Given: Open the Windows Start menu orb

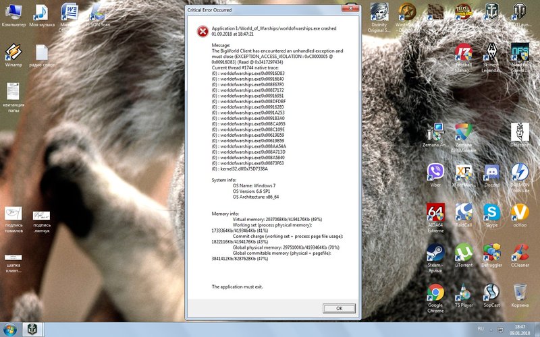Looking at the screenshot, I should click(9, 330).
